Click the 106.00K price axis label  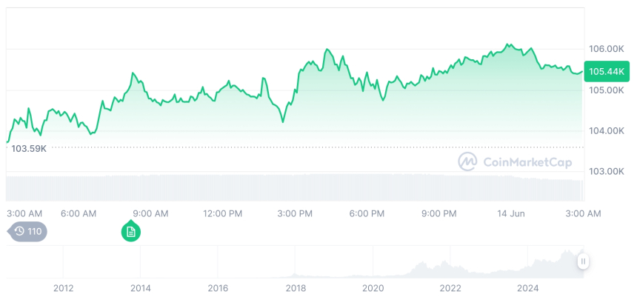point(605,49)
